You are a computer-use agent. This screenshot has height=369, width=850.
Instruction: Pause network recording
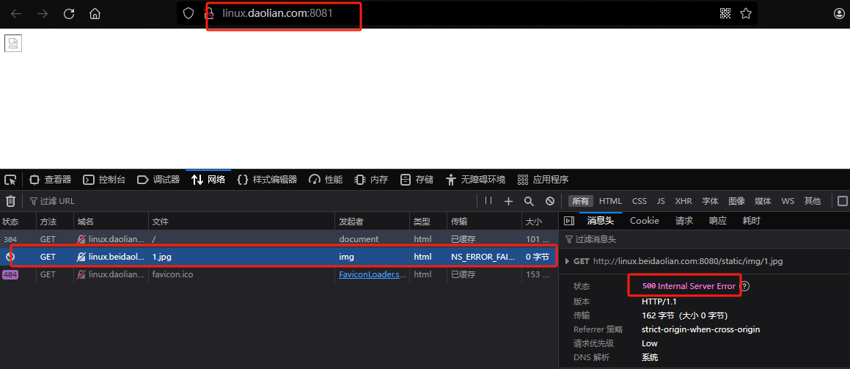click(488, 201)
